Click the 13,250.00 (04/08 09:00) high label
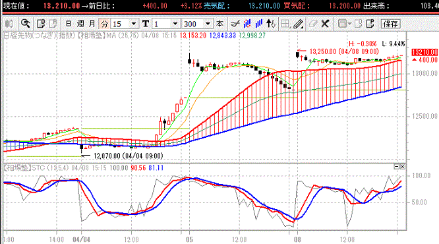 click(x=344, y=51)
